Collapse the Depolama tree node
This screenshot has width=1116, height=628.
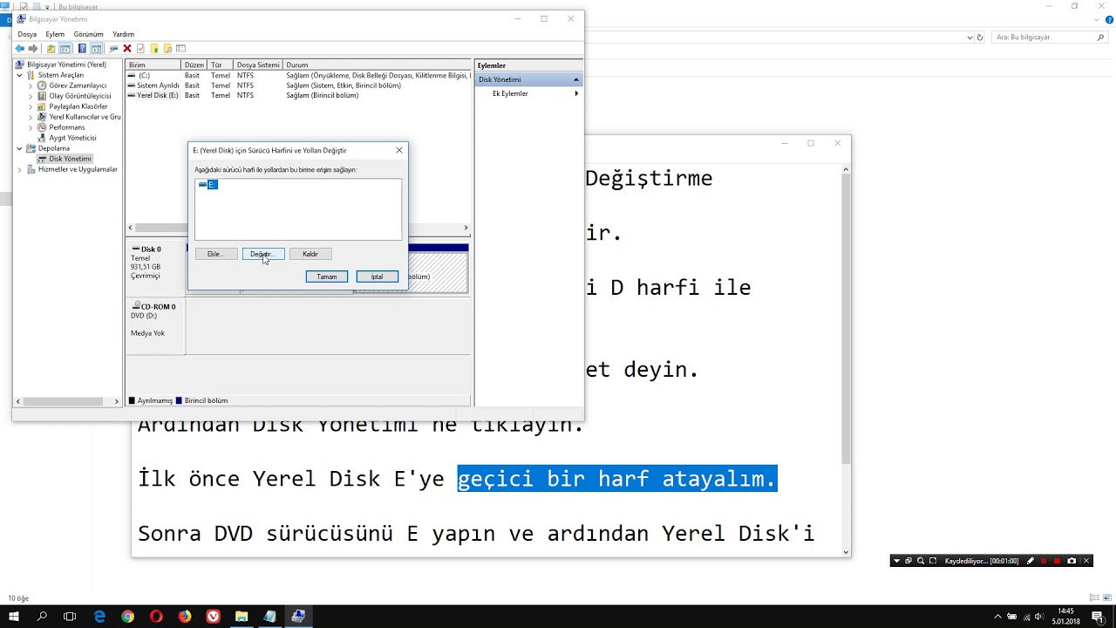19,148
